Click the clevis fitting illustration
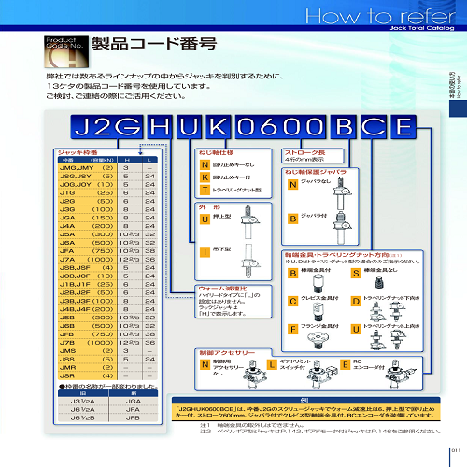The width and height of the screenshot is (467, 467). tap(318, 311)
